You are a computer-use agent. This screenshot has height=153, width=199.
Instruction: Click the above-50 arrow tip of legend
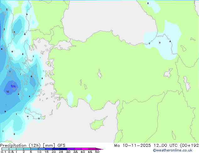[x=99, y=149]
